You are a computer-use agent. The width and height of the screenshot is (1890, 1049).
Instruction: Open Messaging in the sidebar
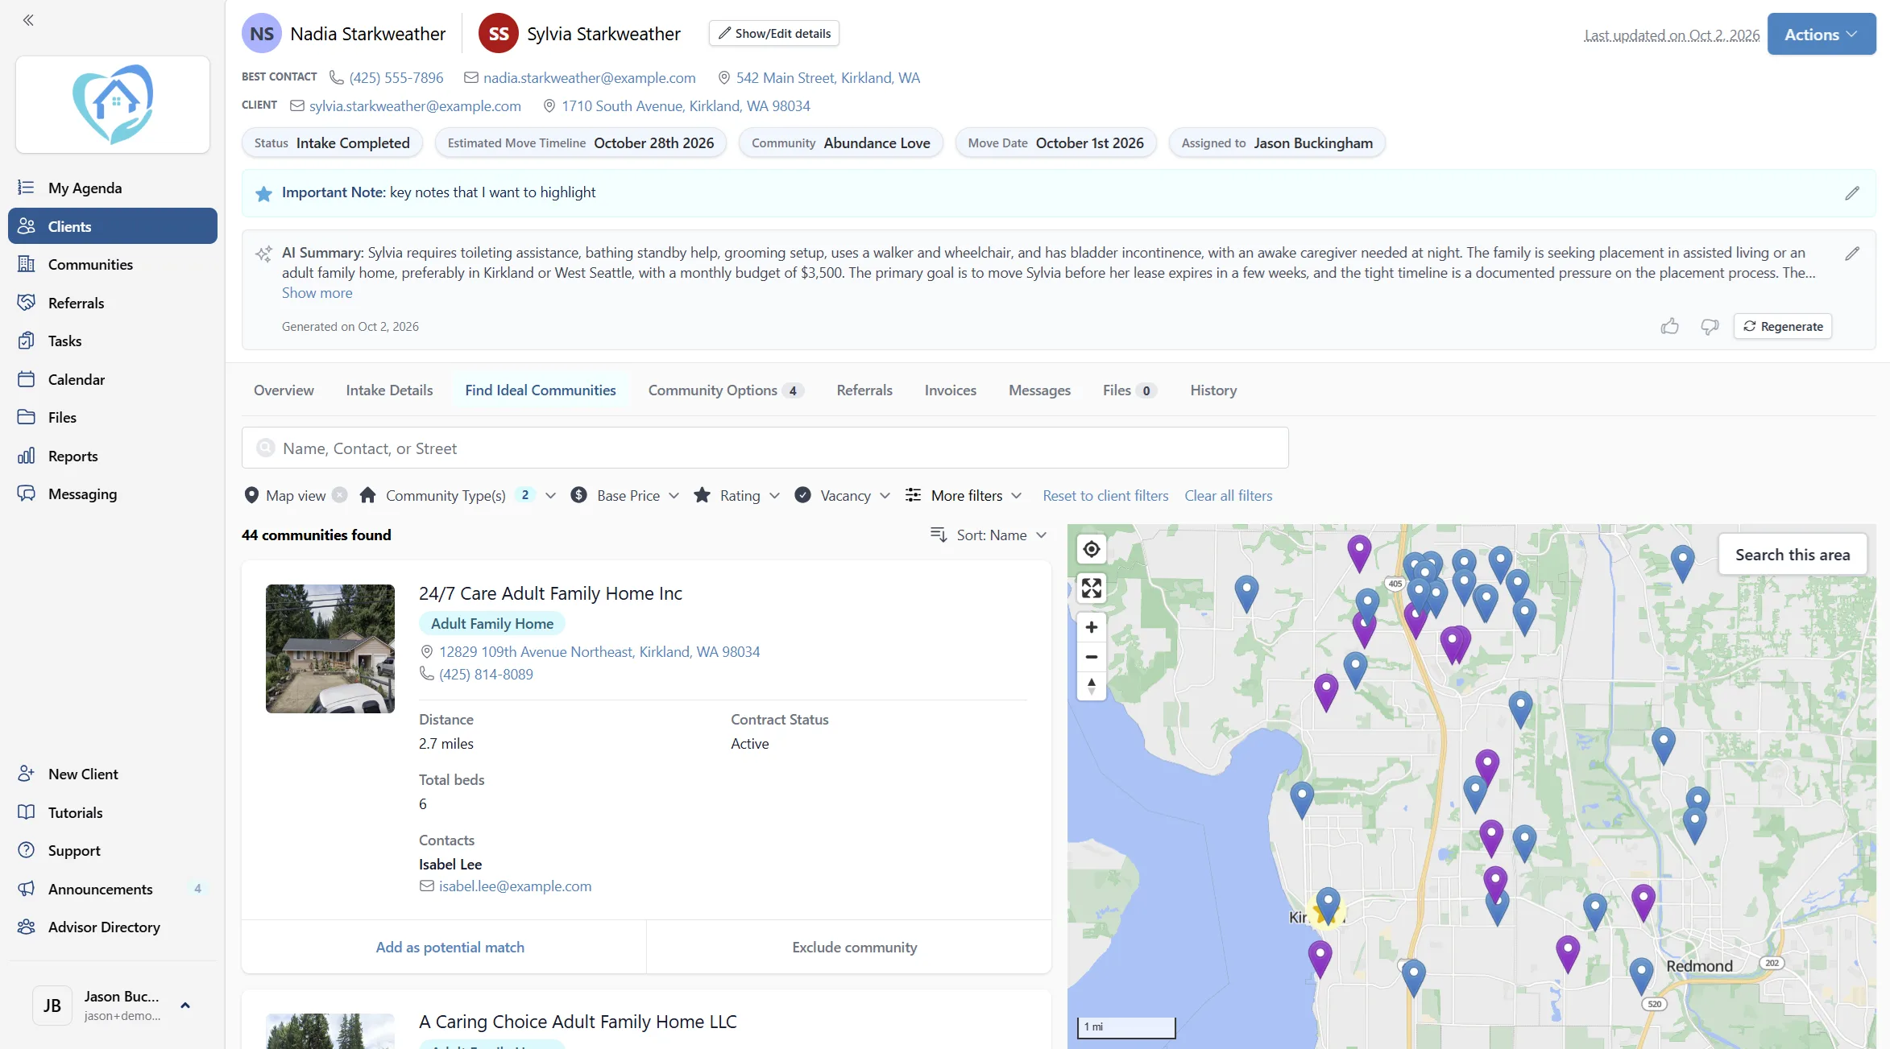coord(113,494)
